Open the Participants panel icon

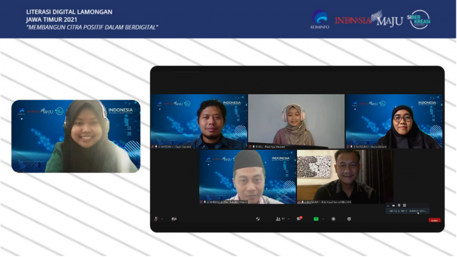tap(278, 219)
